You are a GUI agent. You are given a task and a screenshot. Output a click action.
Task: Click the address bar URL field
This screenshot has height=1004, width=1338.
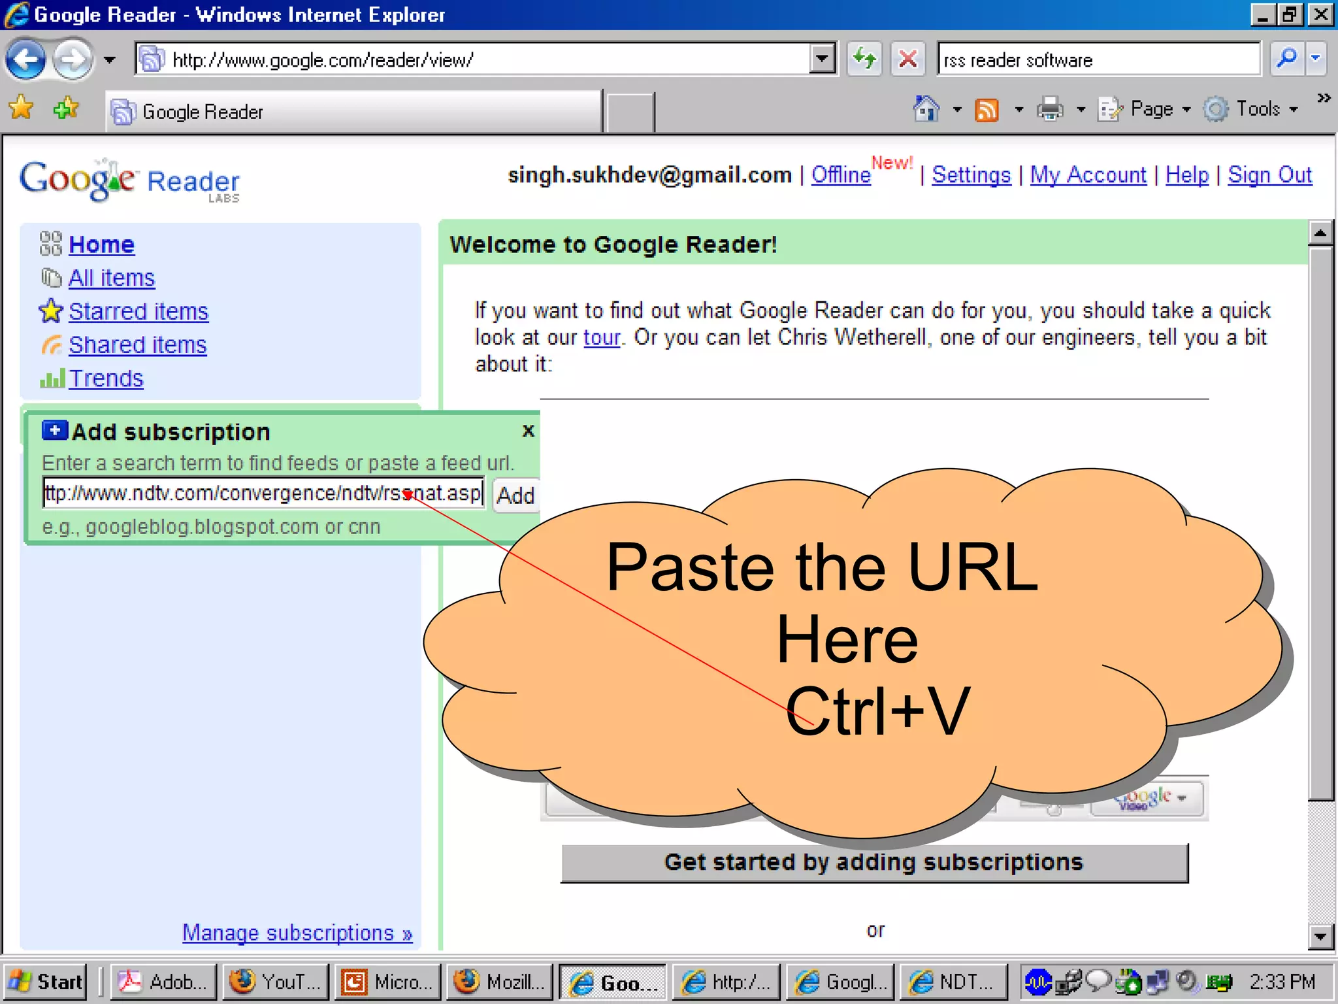[472, 59]
